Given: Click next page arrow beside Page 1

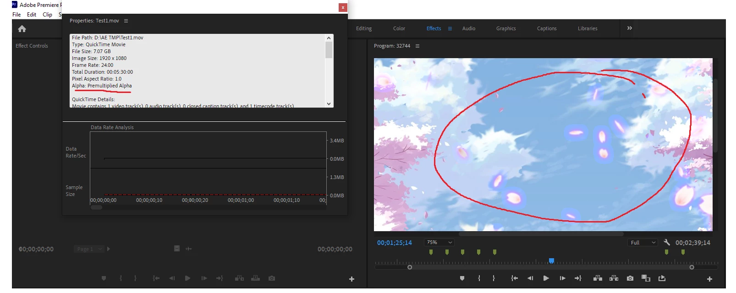Looking at the screenshot, I should click(109, 249).
